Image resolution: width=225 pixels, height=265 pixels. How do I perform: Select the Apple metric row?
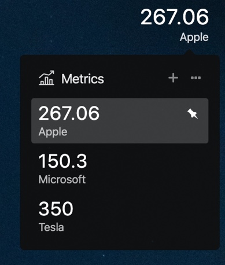(120, 121)
